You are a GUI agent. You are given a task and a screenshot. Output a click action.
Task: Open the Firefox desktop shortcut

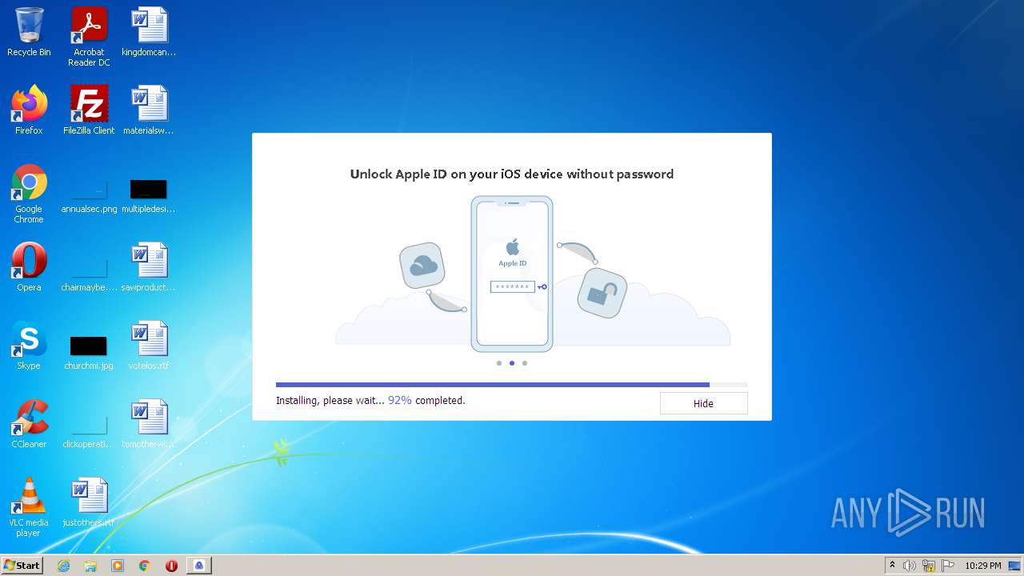click(x=29, y=110)
